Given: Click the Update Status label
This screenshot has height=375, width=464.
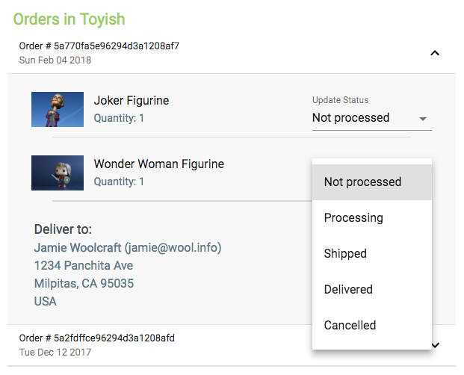Looking at the screenshot, I should [x=340, y=100].
